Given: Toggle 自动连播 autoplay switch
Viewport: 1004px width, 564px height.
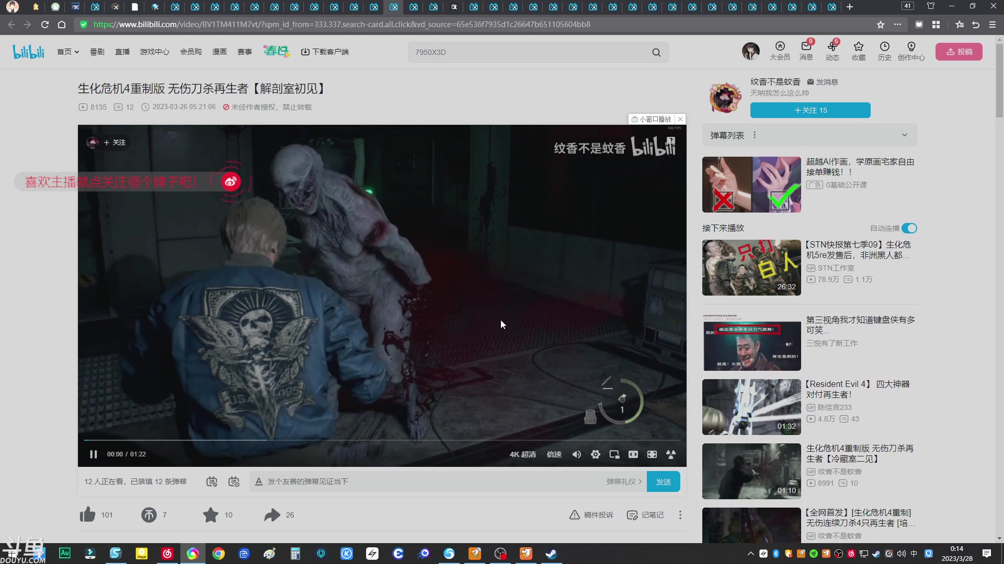Looking at the screenshot, I should click(909, 228).
